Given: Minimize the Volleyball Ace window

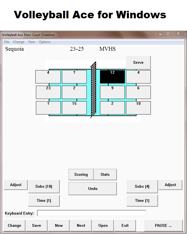Looking at the screenshot, I should coord(160,34).
